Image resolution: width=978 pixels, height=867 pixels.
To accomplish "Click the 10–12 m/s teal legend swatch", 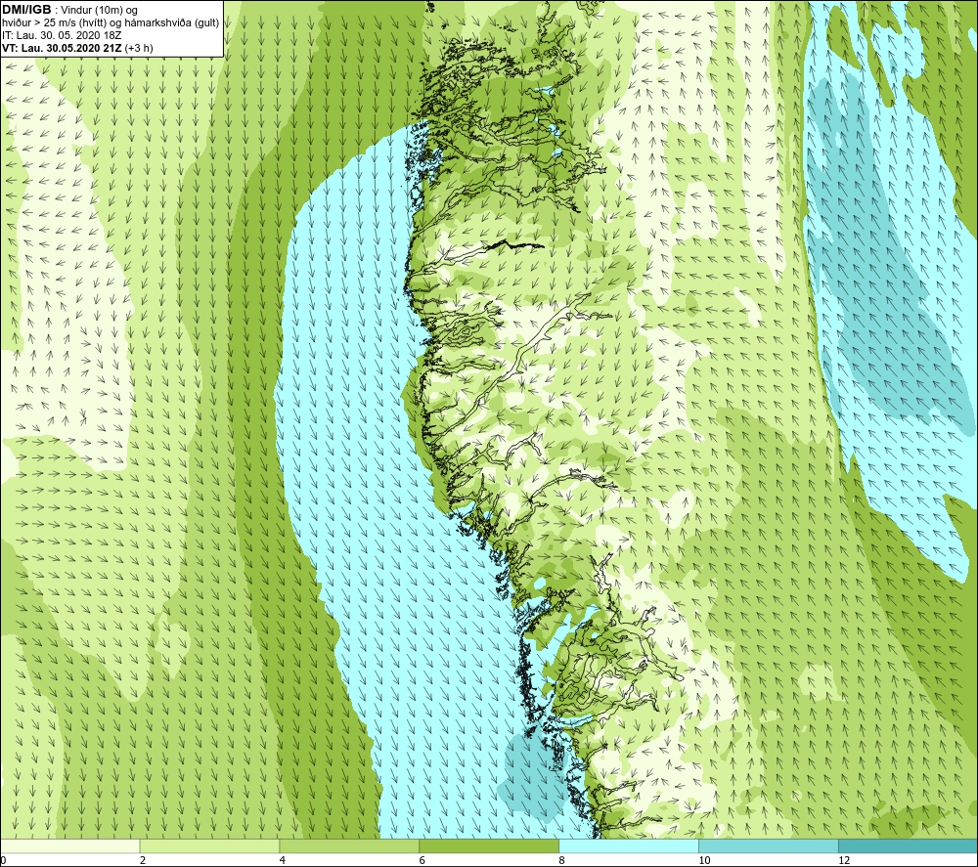I will click(x=769, y=846).
